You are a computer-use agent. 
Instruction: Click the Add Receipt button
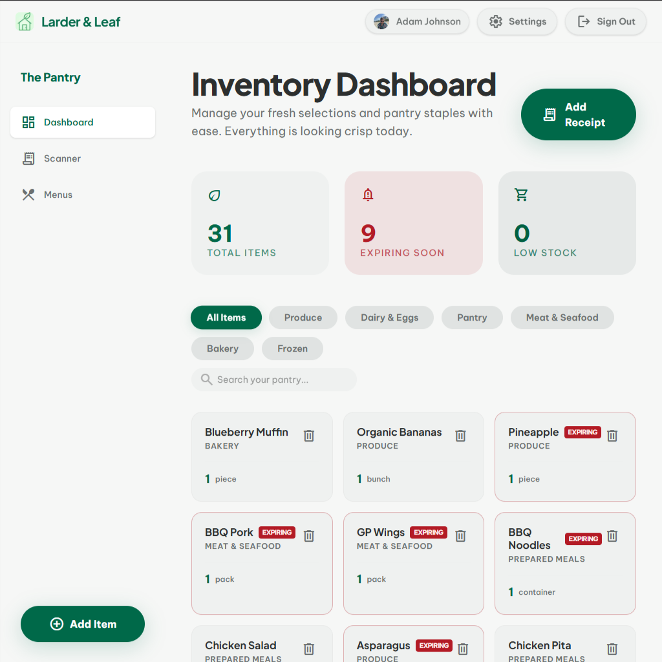[578, 114]
